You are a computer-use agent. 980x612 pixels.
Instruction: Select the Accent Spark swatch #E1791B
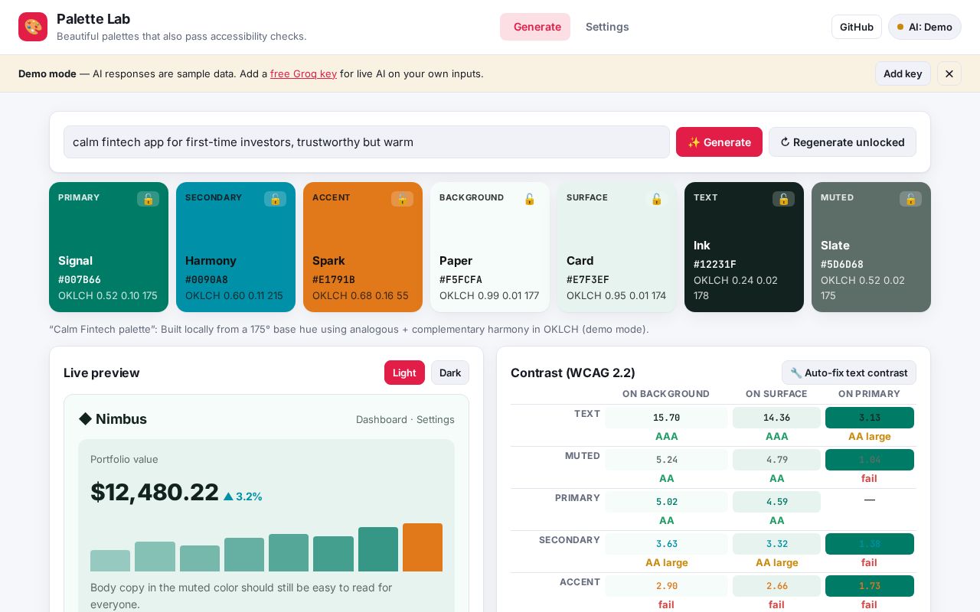tap(363, 247)
